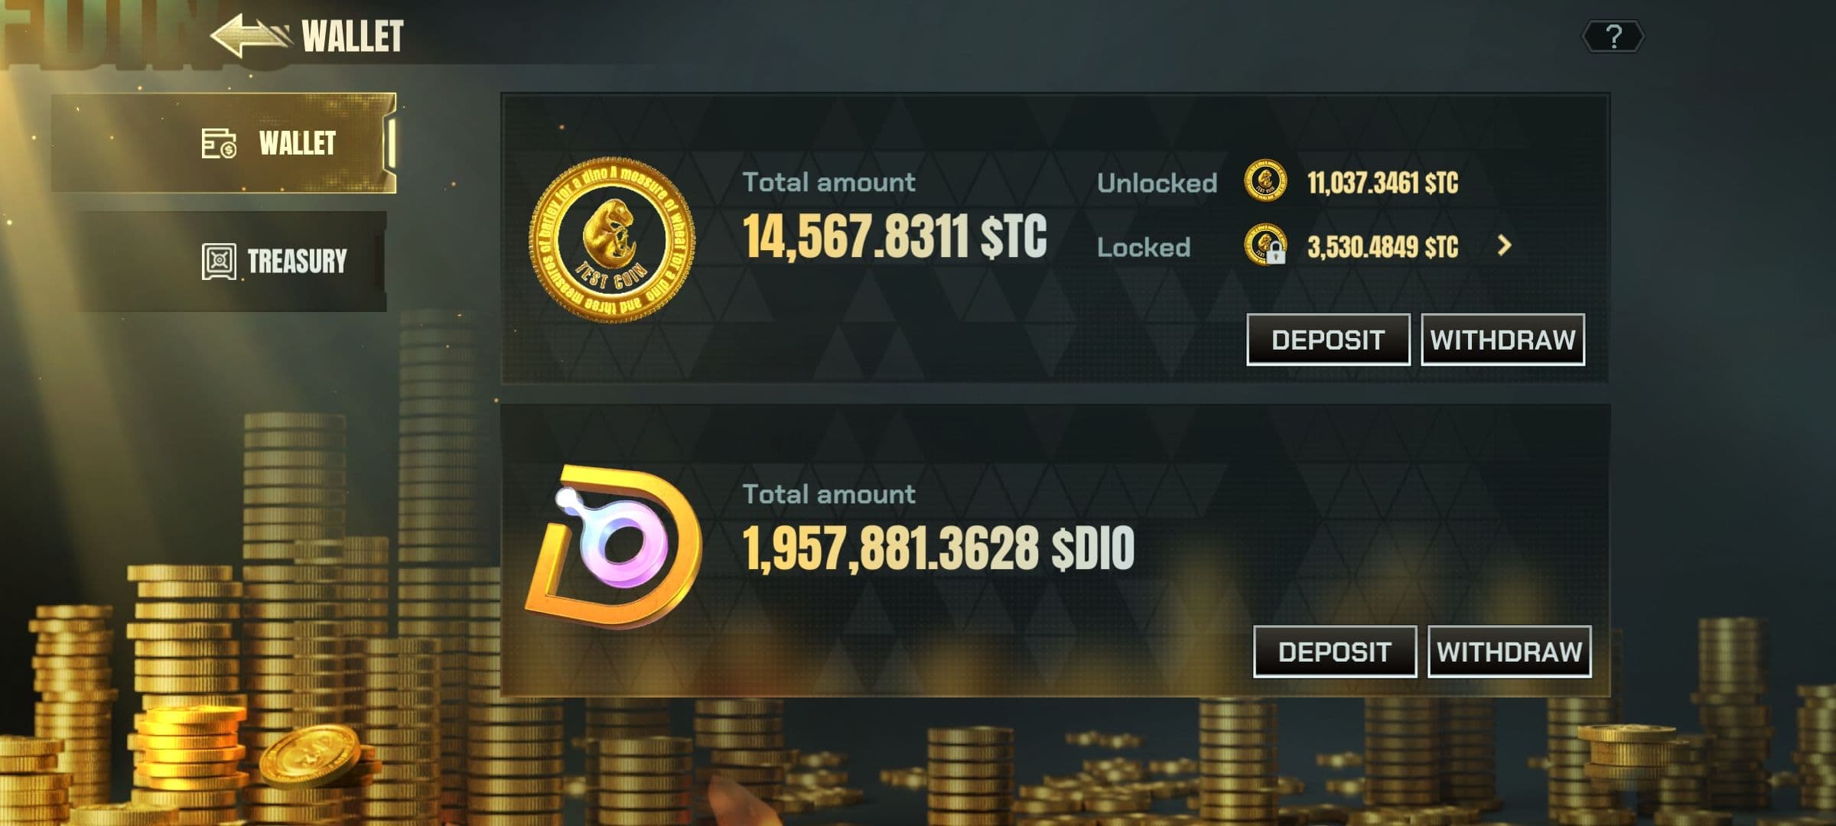Go back using the double-arrow icon
The height and width of the screenshot is (826, 1836).
pyautogui.click(x=251, y=35)
